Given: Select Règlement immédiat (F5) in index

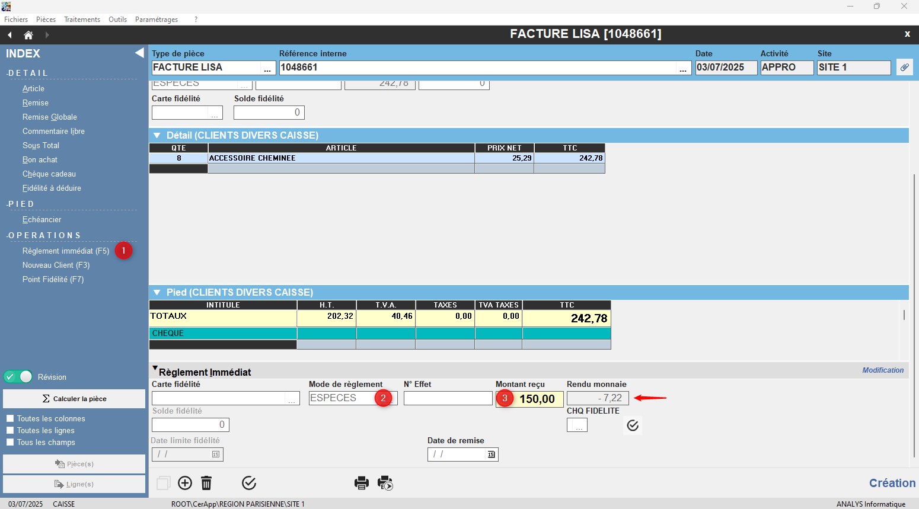Looking at the screenshot, I should point(66,251).
